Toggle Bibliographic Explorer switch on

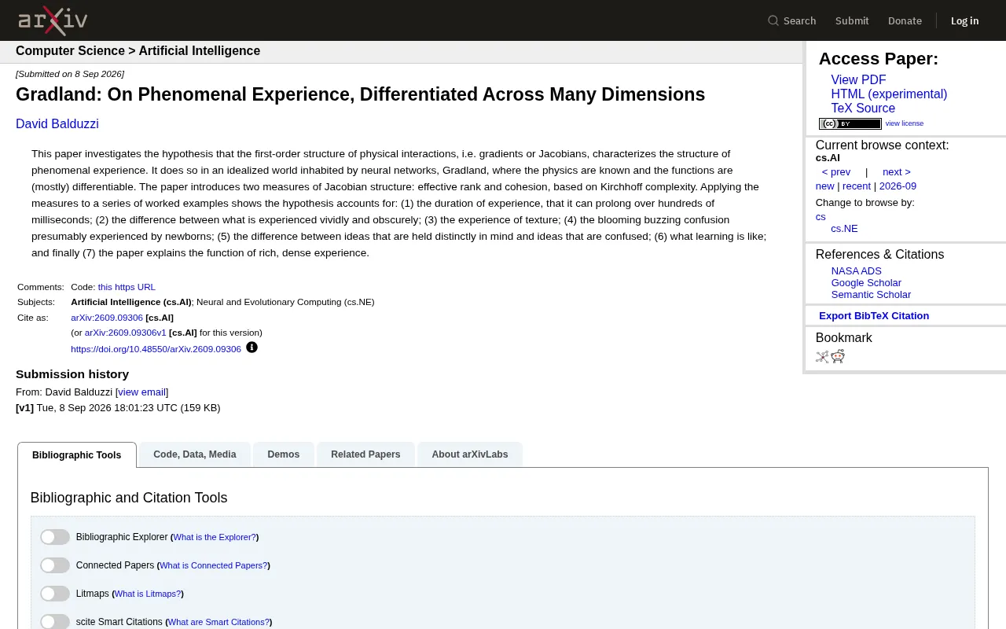click(x=55, y=537)
